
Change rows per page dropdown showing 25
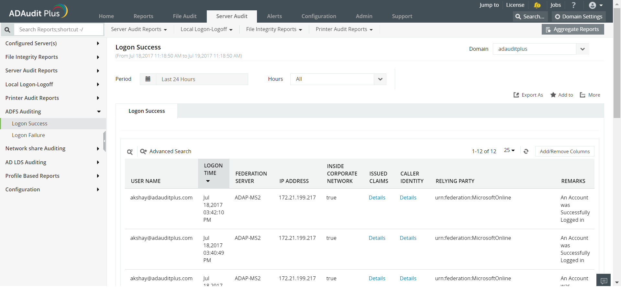coord(509,150)
